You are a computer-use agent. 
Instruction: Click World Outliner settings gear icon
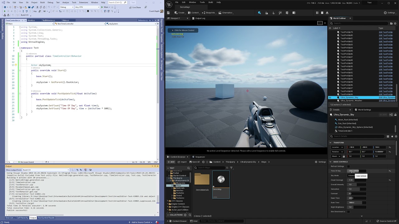coord(396,23)
